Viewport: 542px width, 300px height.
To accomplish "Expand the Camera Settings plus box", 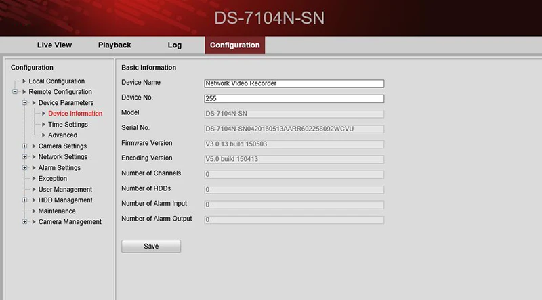I will coord(24,146).
